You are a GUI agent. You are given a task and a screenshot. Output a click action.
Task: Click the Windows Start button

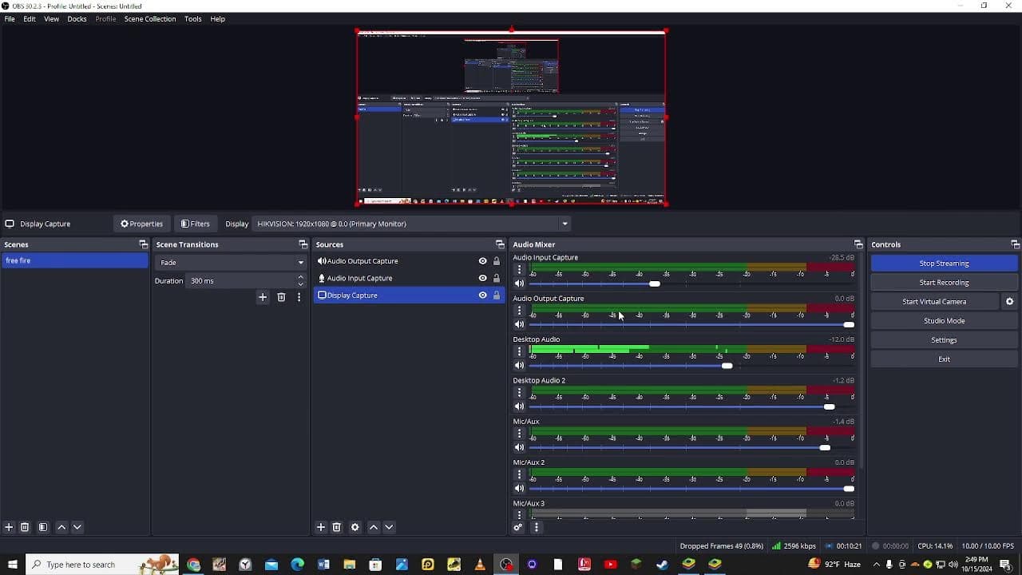pos(13,565)
